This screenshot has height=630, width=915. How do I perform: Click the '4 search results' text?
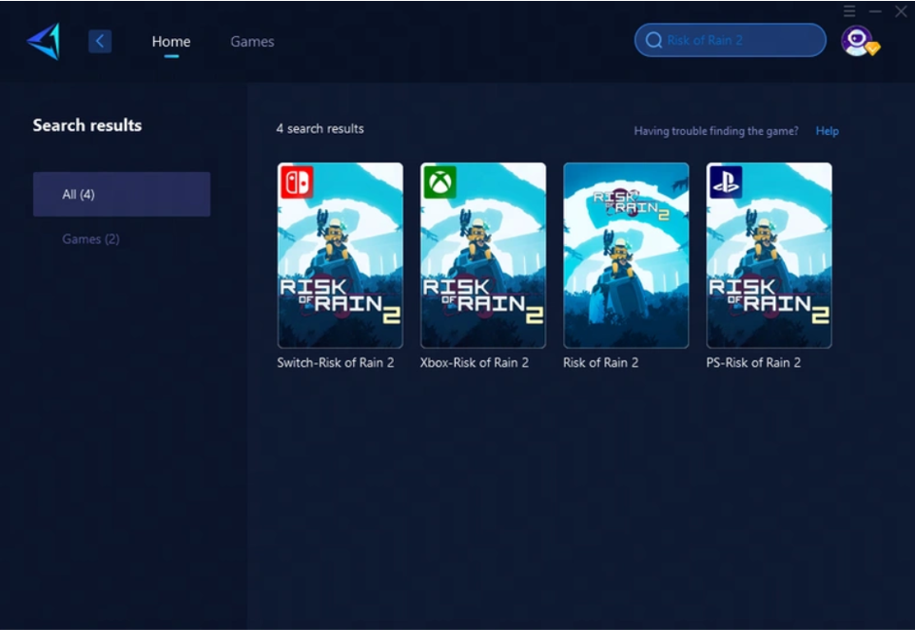click(x=320, y=129)
